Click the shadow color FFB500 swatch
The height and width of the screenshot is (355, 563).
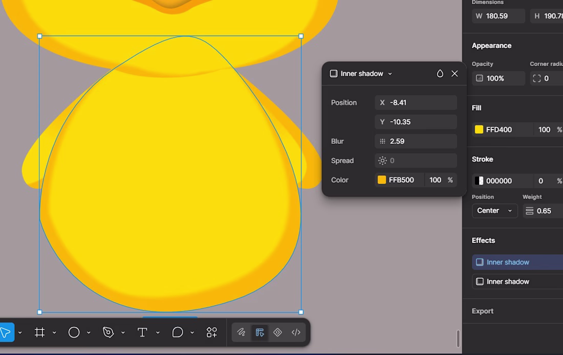382,180
